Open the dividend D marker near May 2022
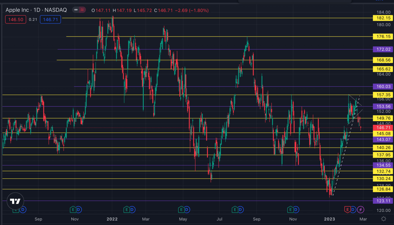 tap(186, 209)
